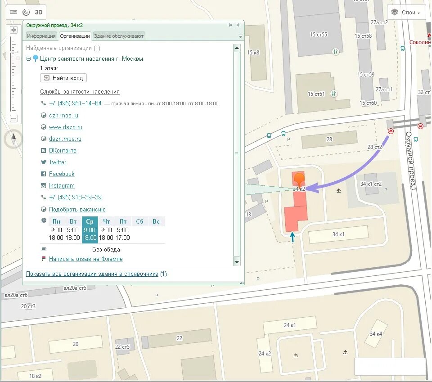Click the food icon on building 15 ст55
Image resolution: width=432 pixels, height=382 pixels.
pyautogui.click(x=335, y=51)
